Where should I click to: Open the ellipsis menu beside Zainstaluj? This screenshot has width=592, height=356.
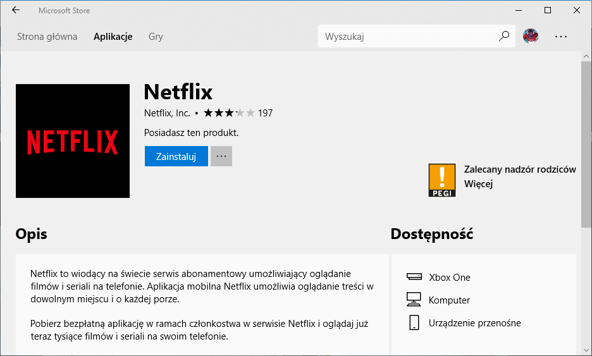[221, 156]
